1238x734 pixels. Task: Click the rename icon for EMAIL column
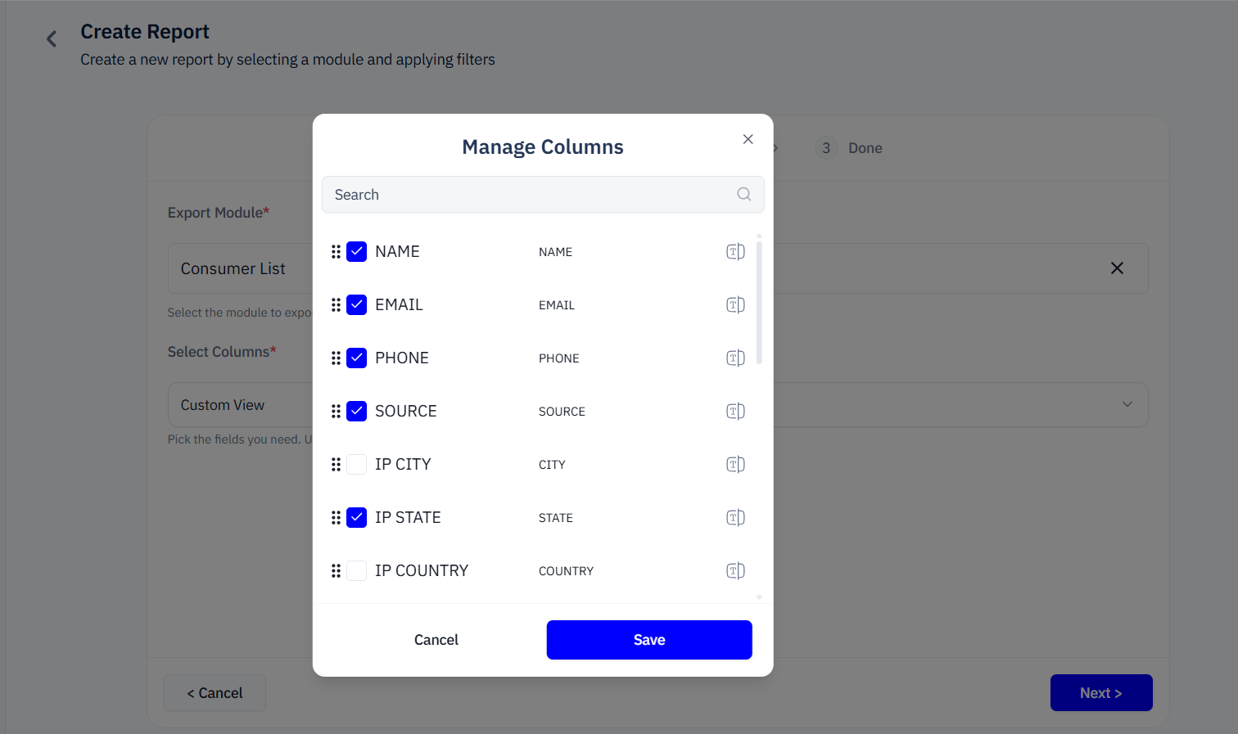point(735,305)
